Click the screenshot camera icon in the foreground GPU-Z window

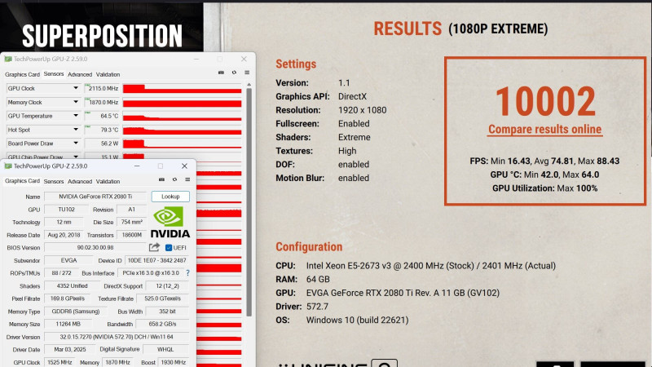(x=161, y=179)
